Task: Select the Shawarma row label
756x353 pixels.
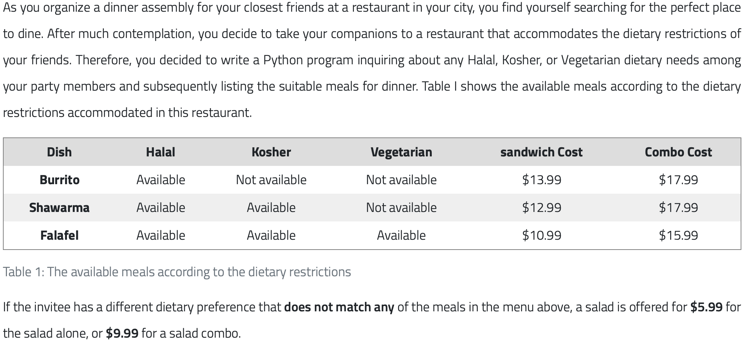Action: 59,208
